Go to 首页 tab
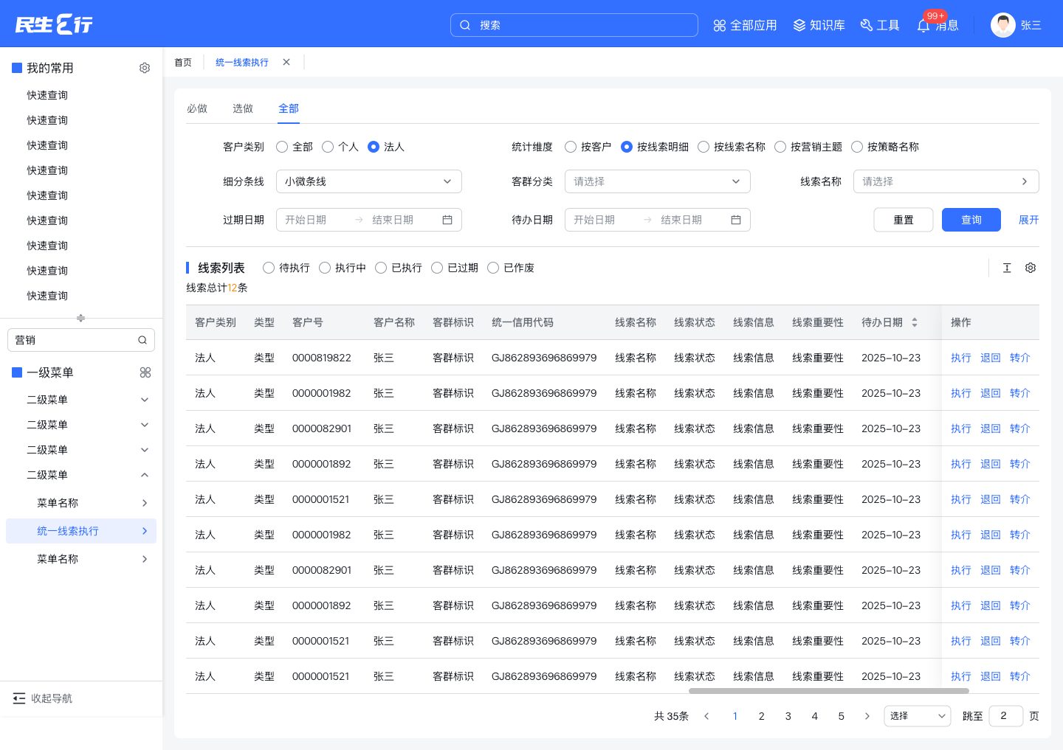This screenshot has width=1063, height=750. [183, 63]
